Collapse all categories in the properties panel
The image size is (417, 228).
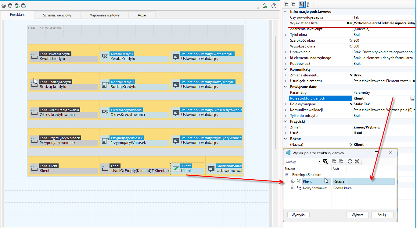tap(286, 4)
